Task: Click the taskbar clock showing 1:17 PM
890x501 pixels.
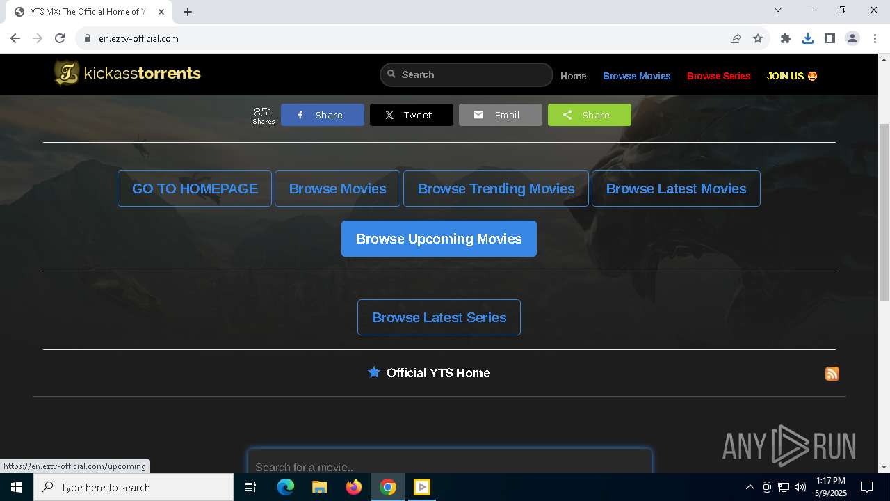Action: click(x=831, y=487)
